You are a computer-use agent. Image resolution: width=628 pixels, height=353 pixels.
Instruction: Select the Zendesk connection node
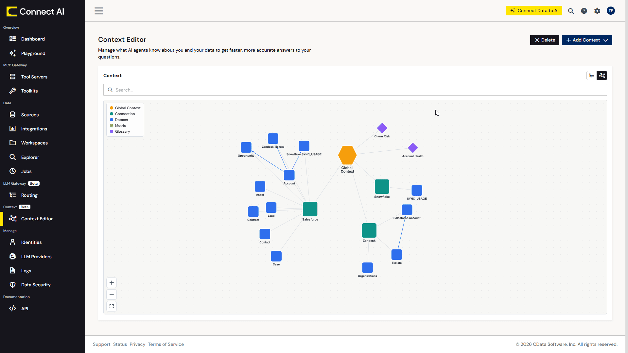(x=369, y=230)
